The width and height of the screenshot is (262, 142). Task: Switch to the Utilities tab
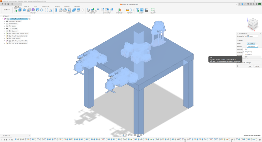77,7
